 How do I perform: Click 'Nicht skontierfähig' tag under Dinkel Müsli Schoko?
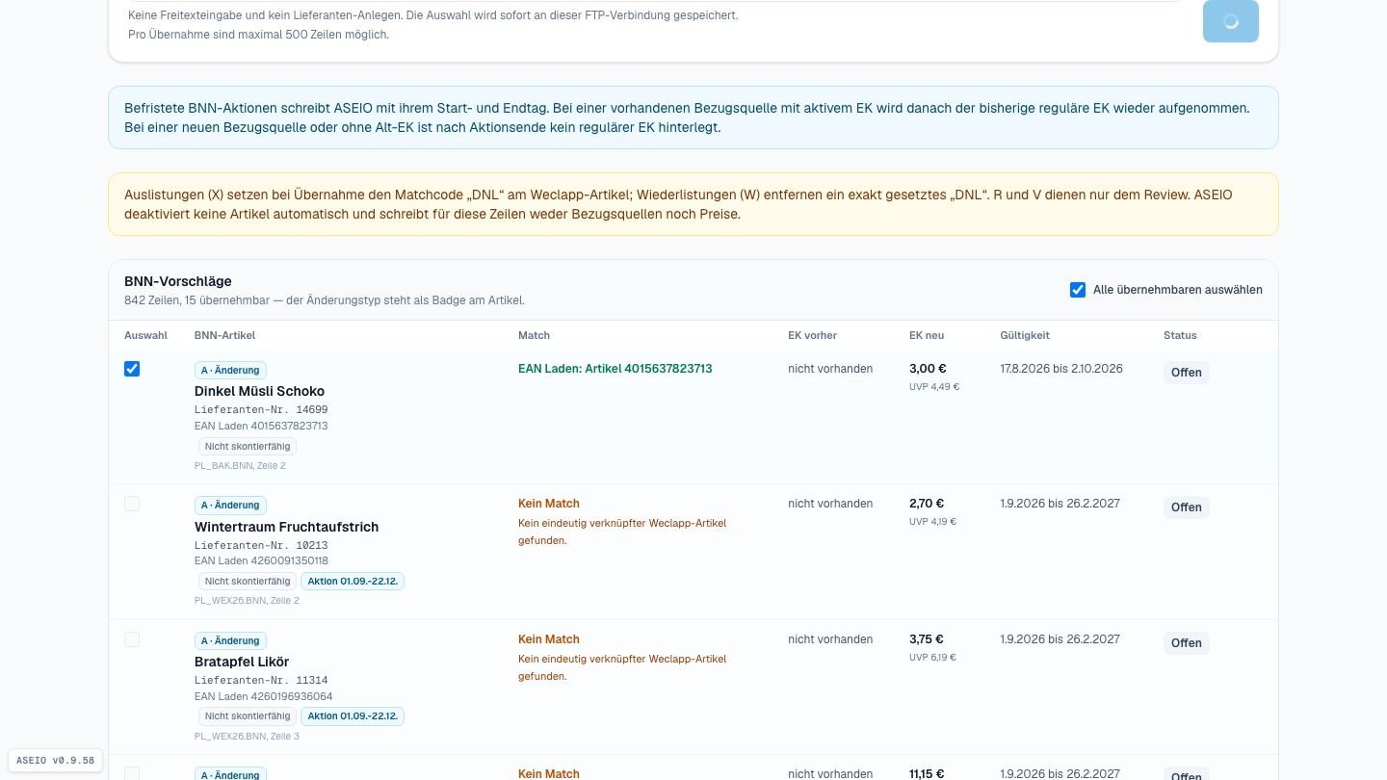pyautogui.click(x=248, y=446)
